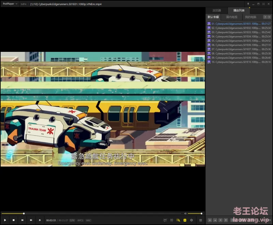273x225 pixels.
Task: Select the 我的电脑 playlist tab
Action: tap(250, 17)
